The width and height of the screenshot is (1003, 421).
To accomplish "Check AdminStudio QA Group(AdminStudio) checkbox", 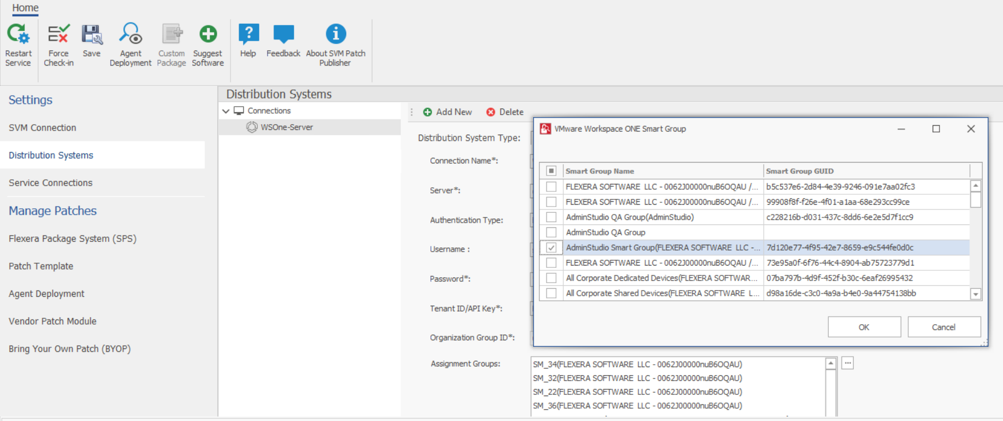I will click(551, 217).
